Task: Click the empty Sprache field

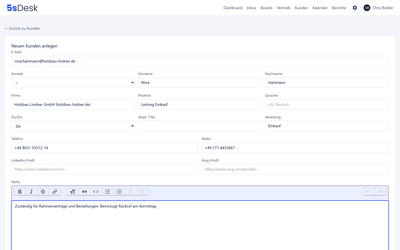Action: [x=327, y=104]
